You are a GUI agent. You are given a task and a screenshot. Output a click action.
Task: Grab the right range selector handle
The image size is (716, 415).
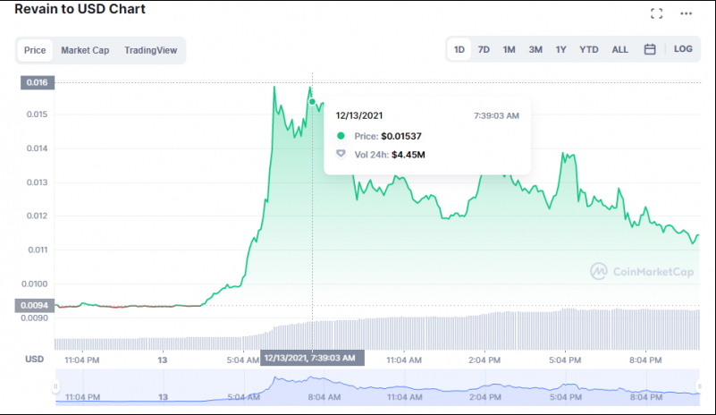pos(699,386)
